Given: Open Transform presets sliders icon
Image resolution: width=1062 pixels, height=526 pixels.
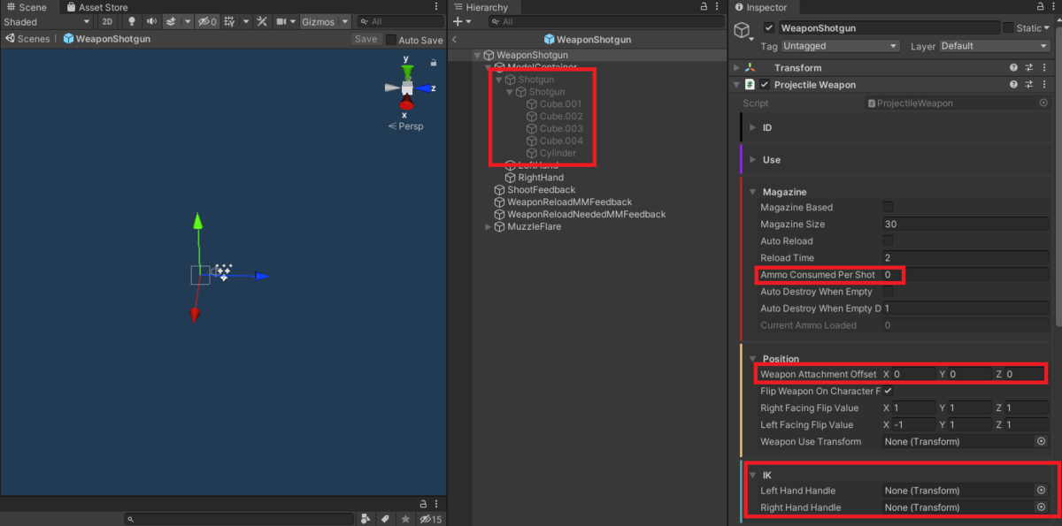Looking at the screenshot, I should pyautogui.click(x=1030, y=68).
